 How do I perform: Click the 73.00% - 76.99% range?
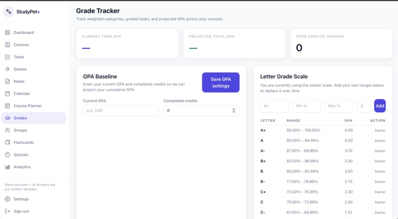tap(302, 192)
